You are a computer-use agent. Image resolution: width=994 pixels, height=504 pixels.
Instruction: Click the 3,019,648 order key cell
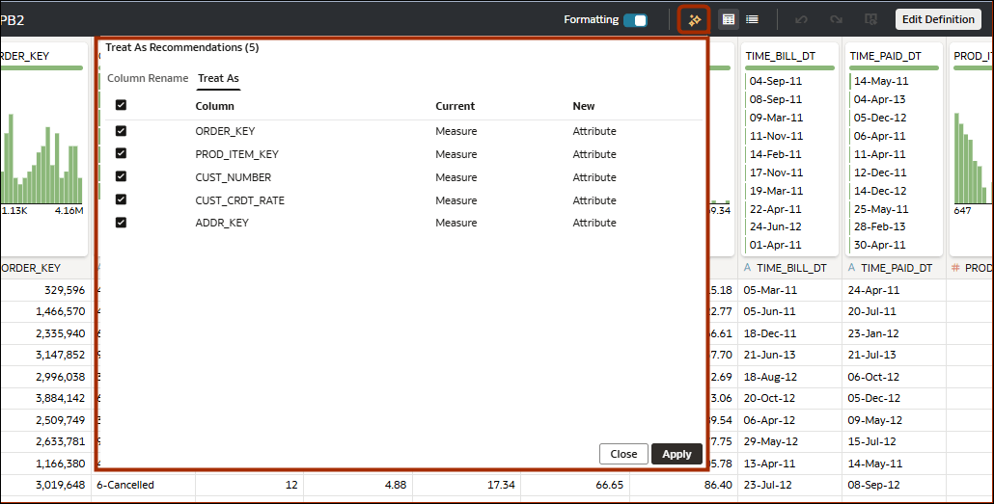click(45, 485)
